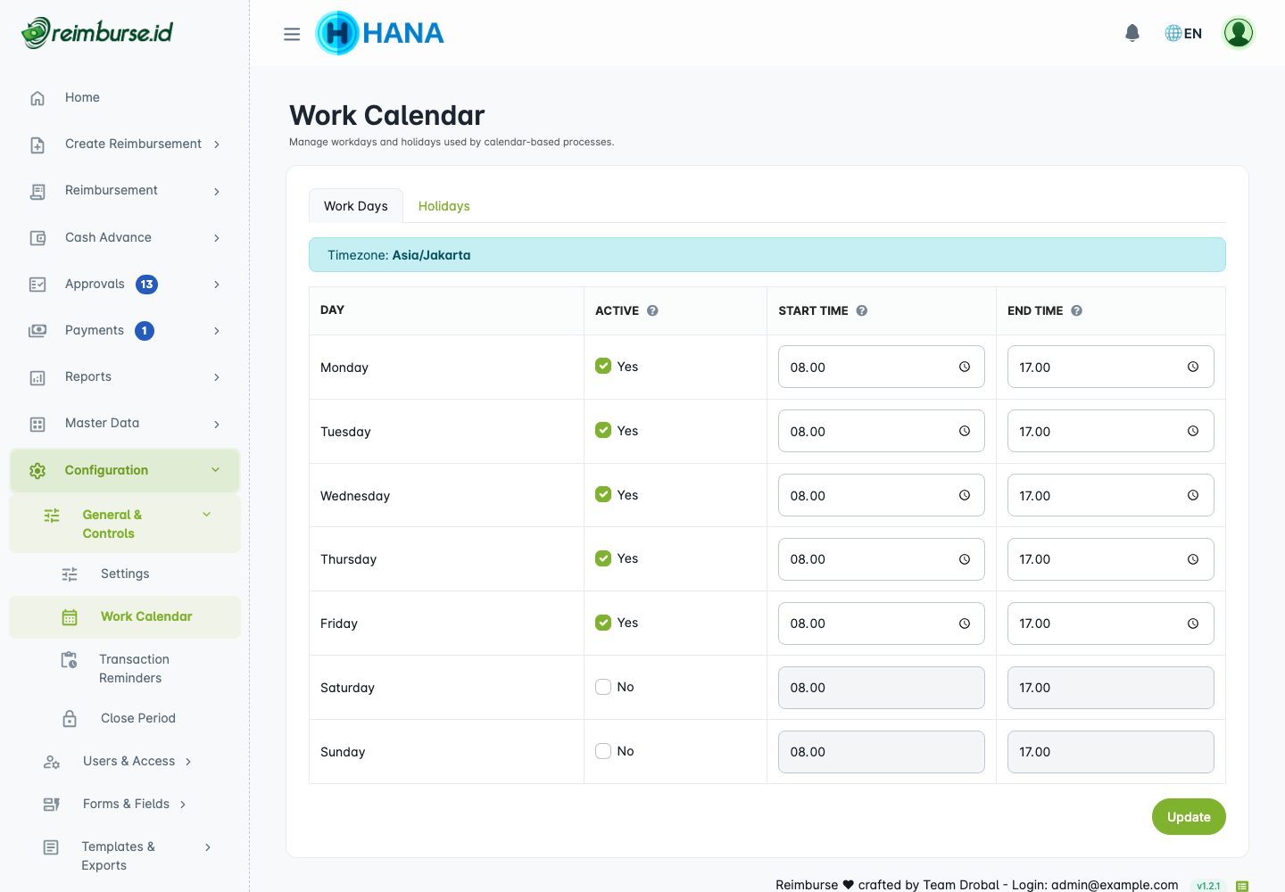Expand the Approvals menu chevron

click(x=217, y=285)
